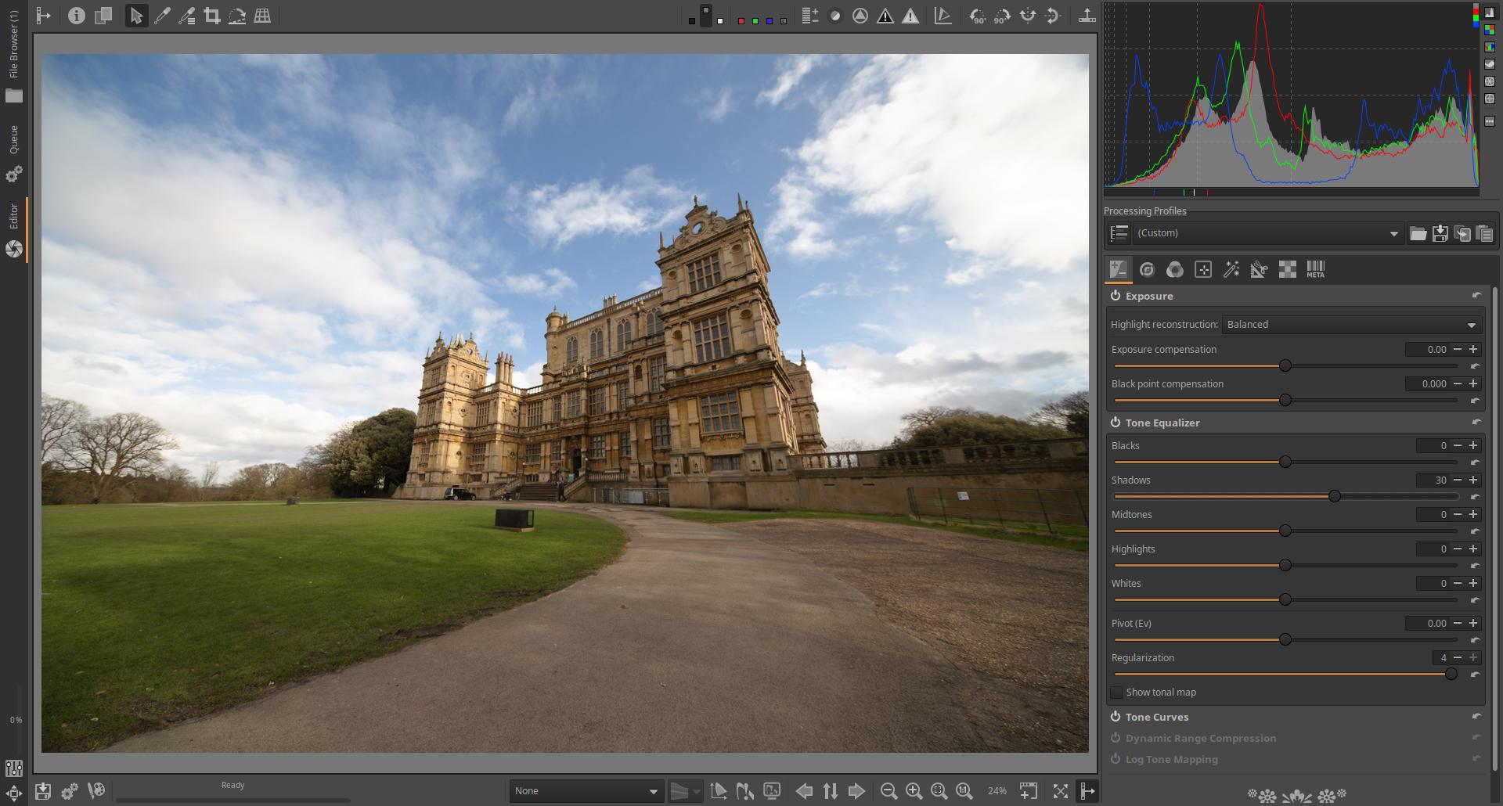Screen dimensions: 1503x806
Task: Expand the Tone Curves section
Action: [x=1157, y=717]
